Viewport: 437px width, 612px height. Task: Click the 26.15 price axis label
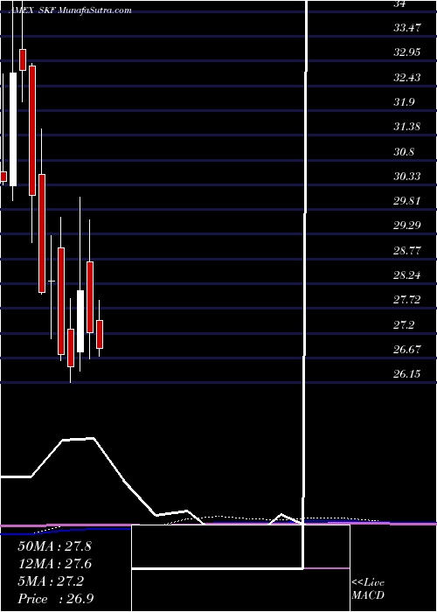tap(407, 374)
